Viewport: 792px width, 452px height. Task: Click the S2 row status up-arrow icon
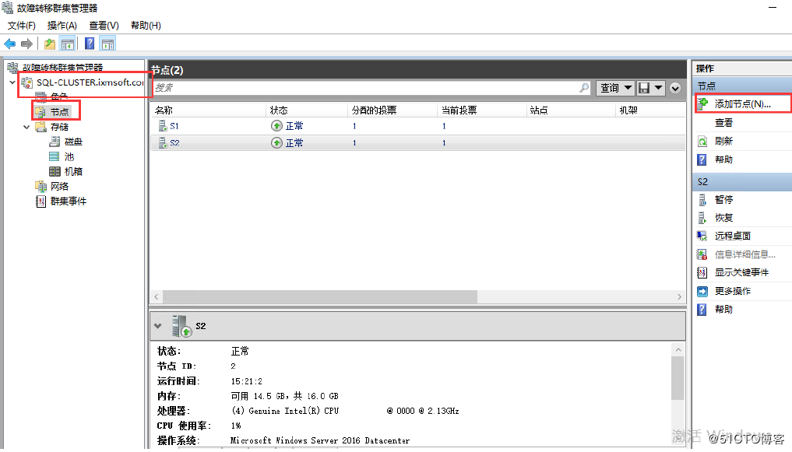276,143
